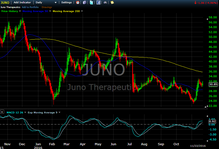Click the 0.92 MACD value tag
Viewport: 219px width, 149px height.
[212, 122]
